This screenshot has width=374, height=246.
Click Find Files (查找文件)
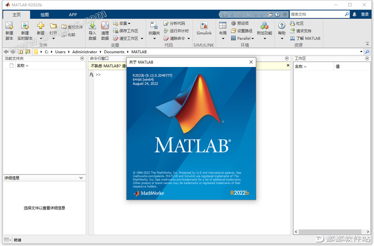[72, 27]
